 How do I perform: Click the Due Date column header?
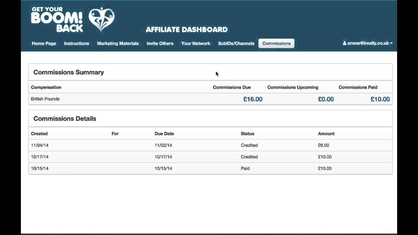(164, 134)
